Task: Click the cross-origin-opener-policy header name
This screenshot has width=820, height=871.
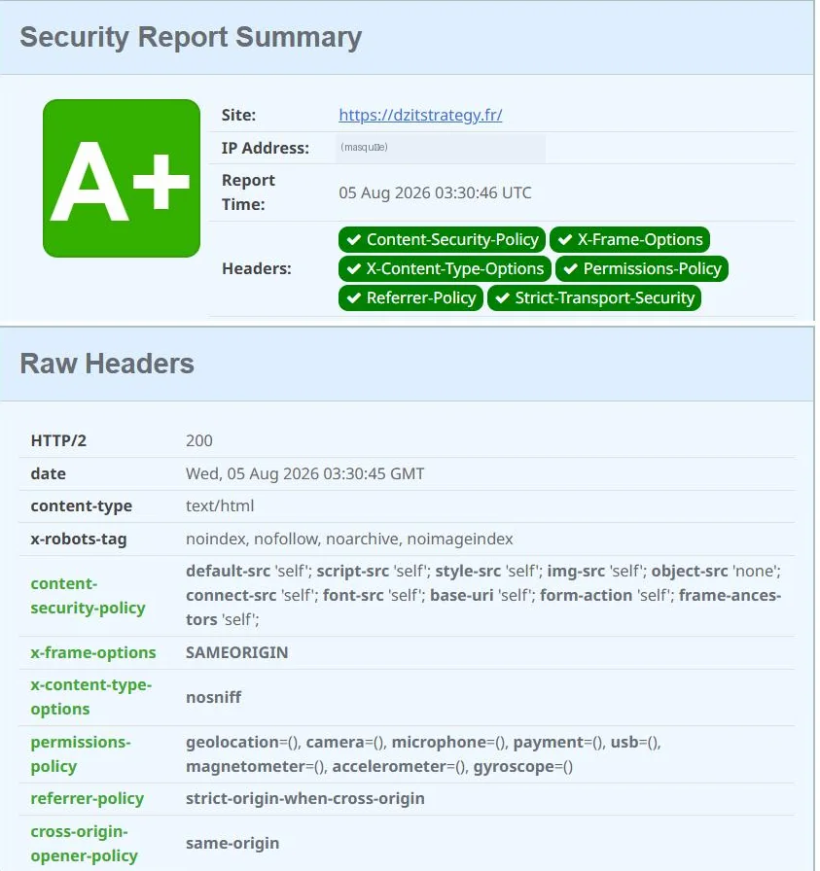Action: coord(84,843)
